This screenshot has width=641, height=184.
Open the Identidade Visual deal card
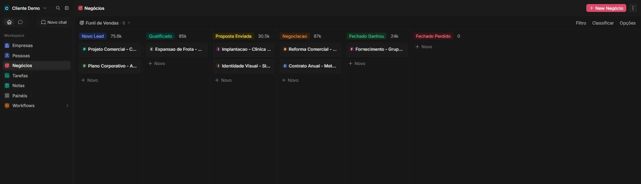pyautogui.click(x=244, y=66)
